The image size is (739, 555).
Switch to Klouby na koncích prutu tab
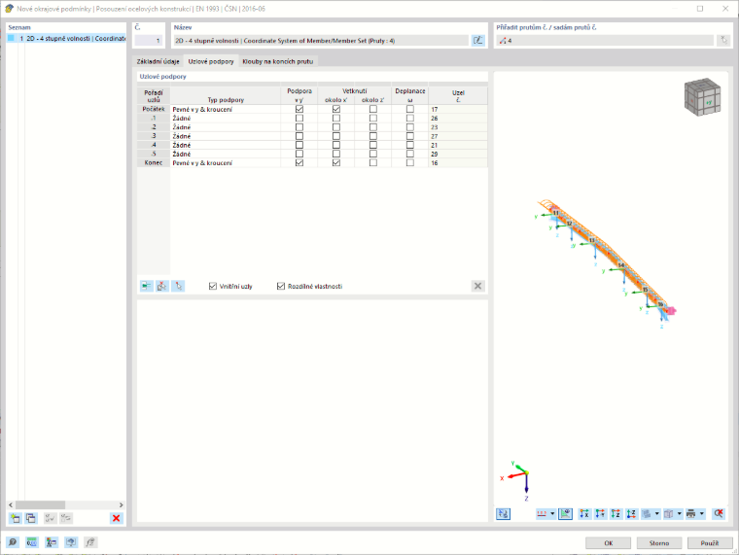coord(277,61)
